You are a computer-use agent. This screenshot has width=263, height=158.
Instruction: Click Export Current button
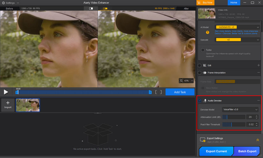point(216,151)
